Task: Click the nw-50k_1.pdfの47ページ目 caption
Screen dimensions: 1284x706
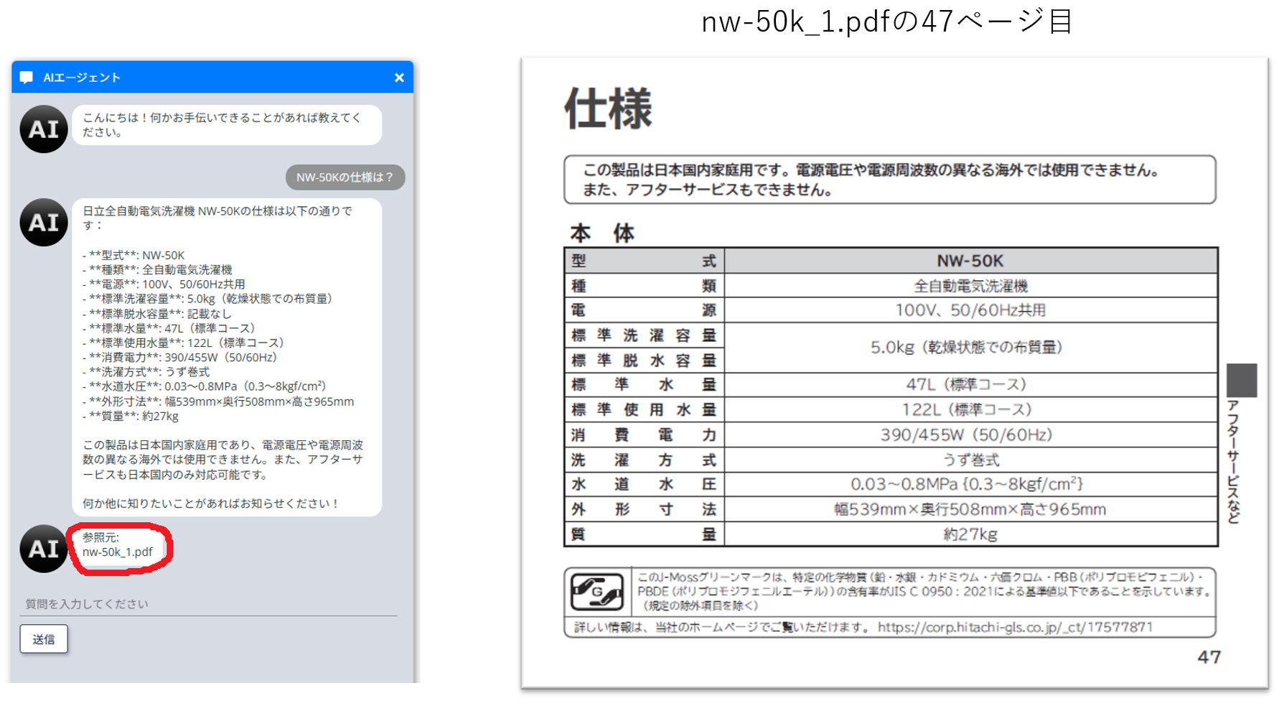Action: click(887, 22)
